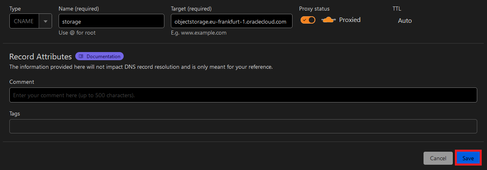Click the 'E.g. www.example.com' hint text
487x170 pixels.
[x=199, y=33]
